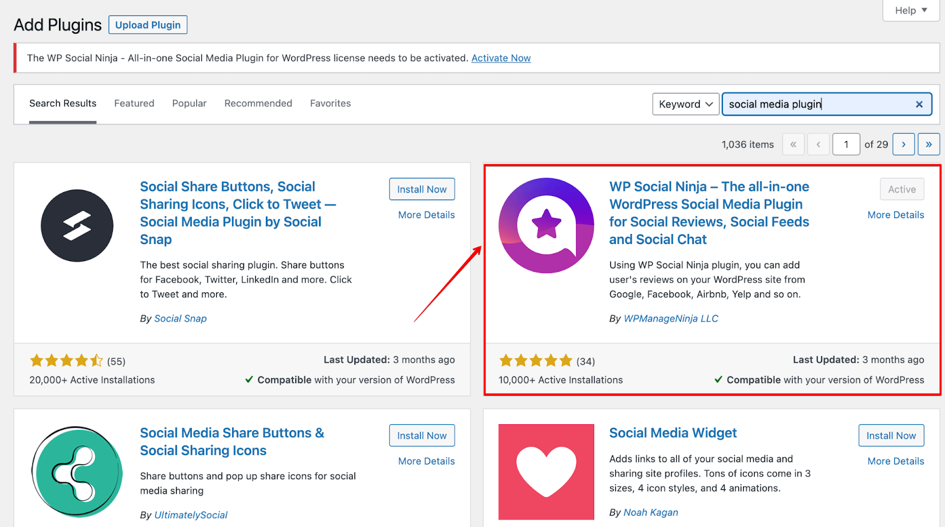Visit the WPManageNinja LLC author link

click(671, 318)
